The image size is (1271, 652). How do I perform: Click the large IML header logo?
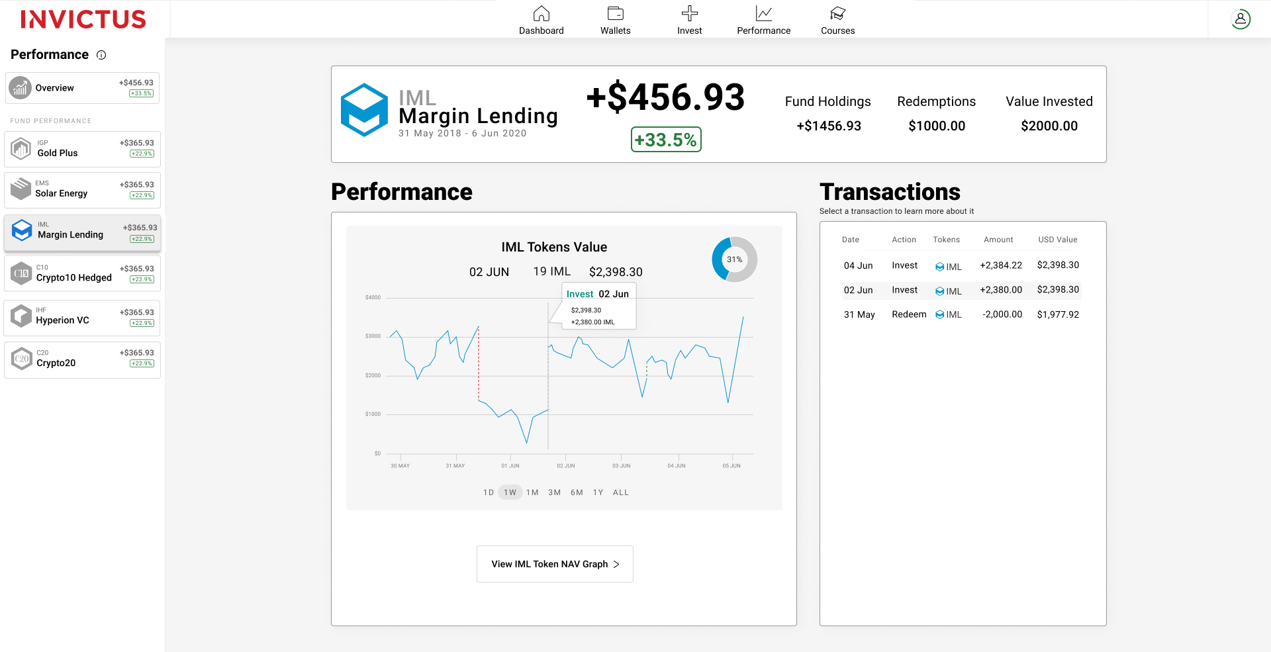364,110
